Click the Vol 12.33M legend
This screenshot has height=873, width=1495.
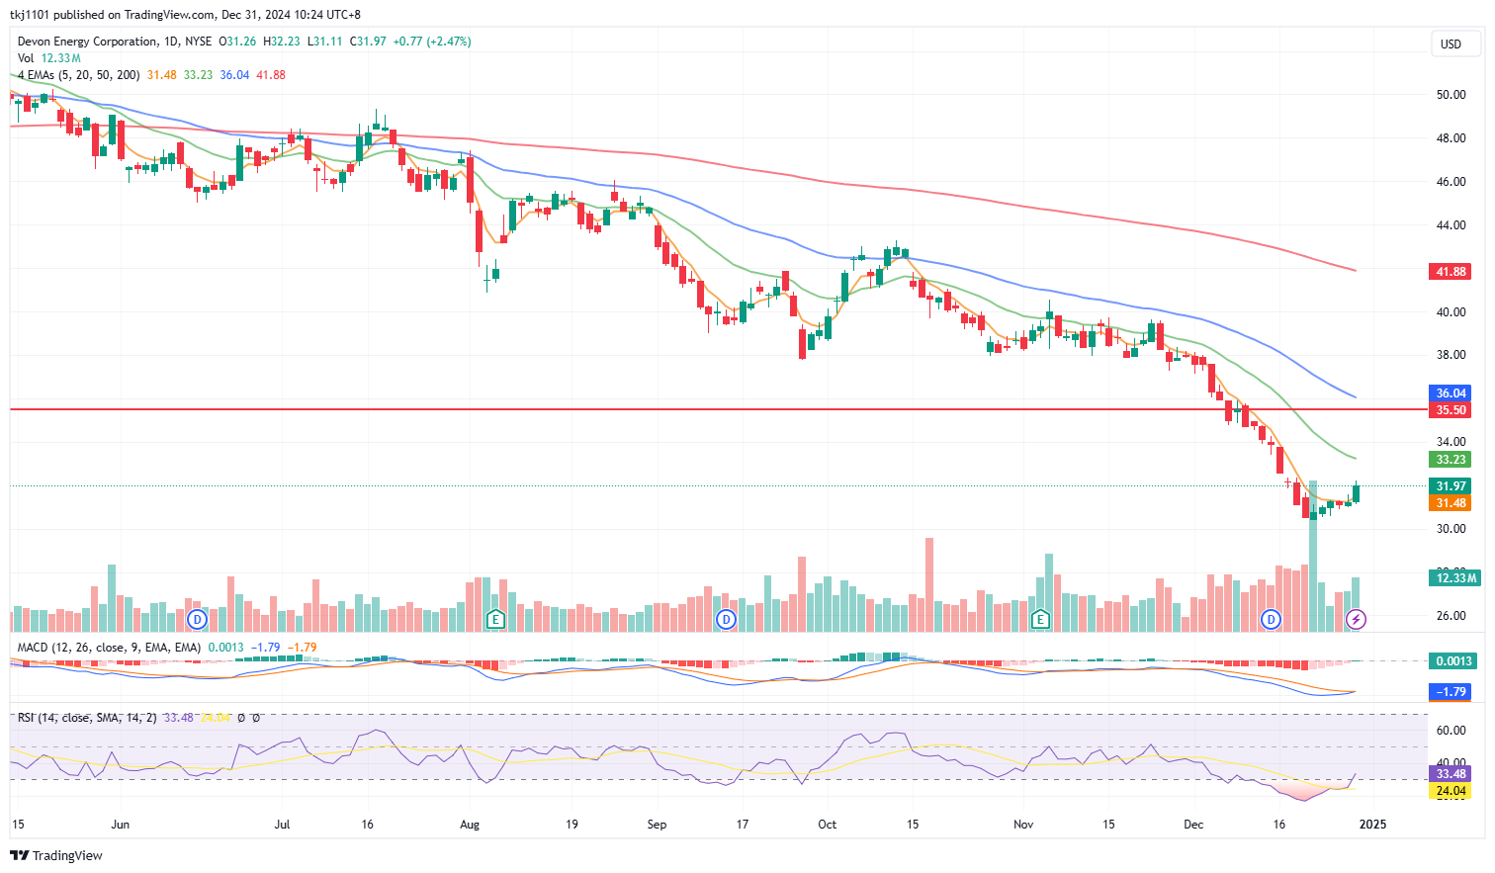tap(49, 58)
